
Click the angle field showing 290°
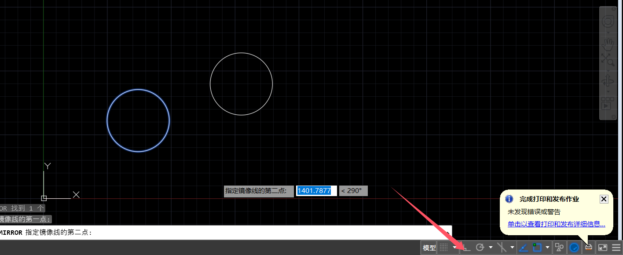tap(353, 191)
